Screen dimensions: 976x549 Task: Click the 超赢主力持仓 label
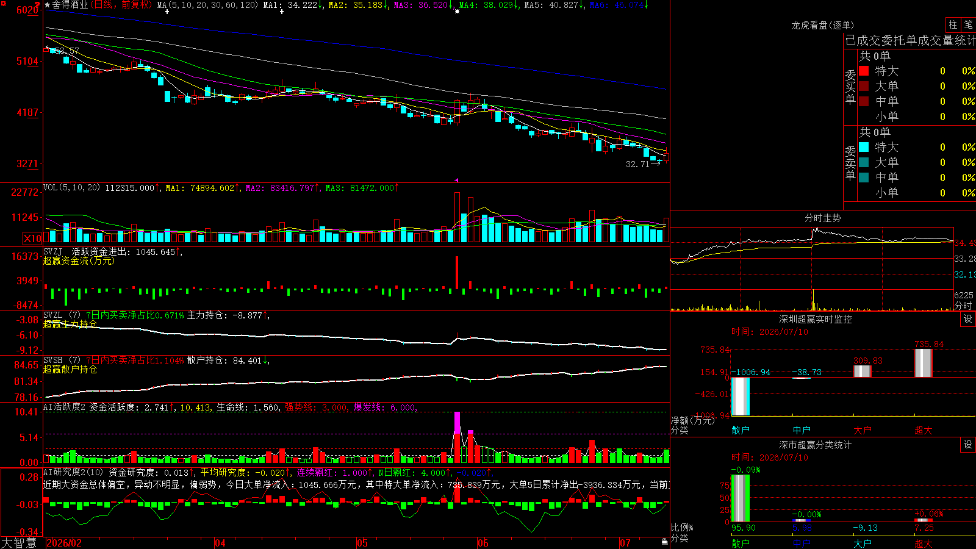(70, 325)
